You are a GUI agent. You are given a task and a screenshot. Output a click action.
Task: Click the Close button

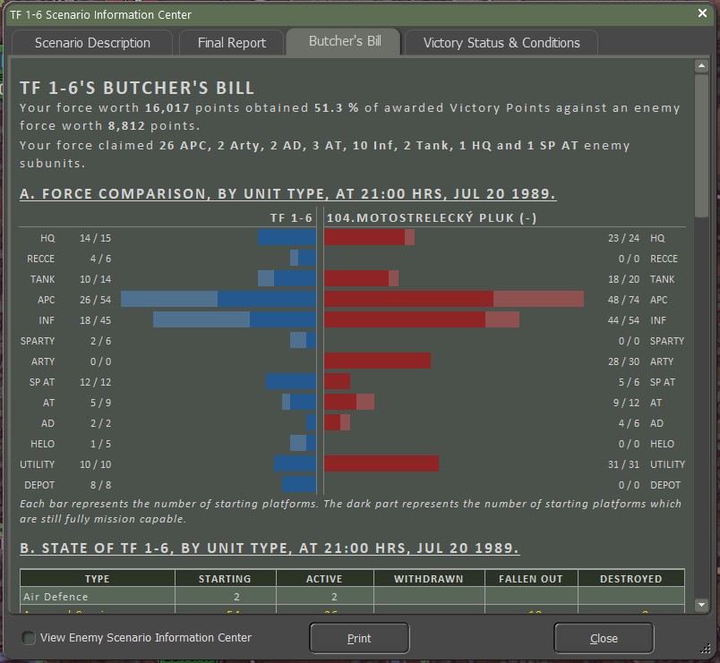point(604,638)
